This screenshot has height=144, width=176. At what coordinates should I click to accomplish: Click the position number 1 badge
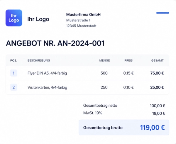tap(13, 73)
